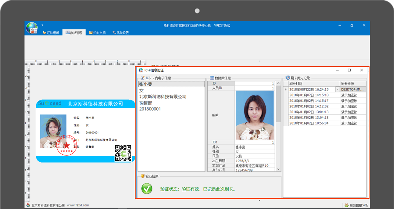Click the globe icon in IC卡信息验证 title
Screen dimensions: 394x209
(141, 70)
